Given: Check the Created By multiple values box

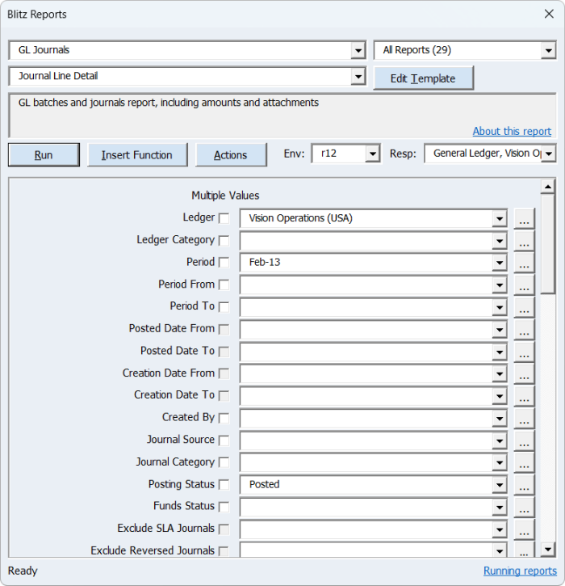Looking at the screenshot, I should [224, 418].
